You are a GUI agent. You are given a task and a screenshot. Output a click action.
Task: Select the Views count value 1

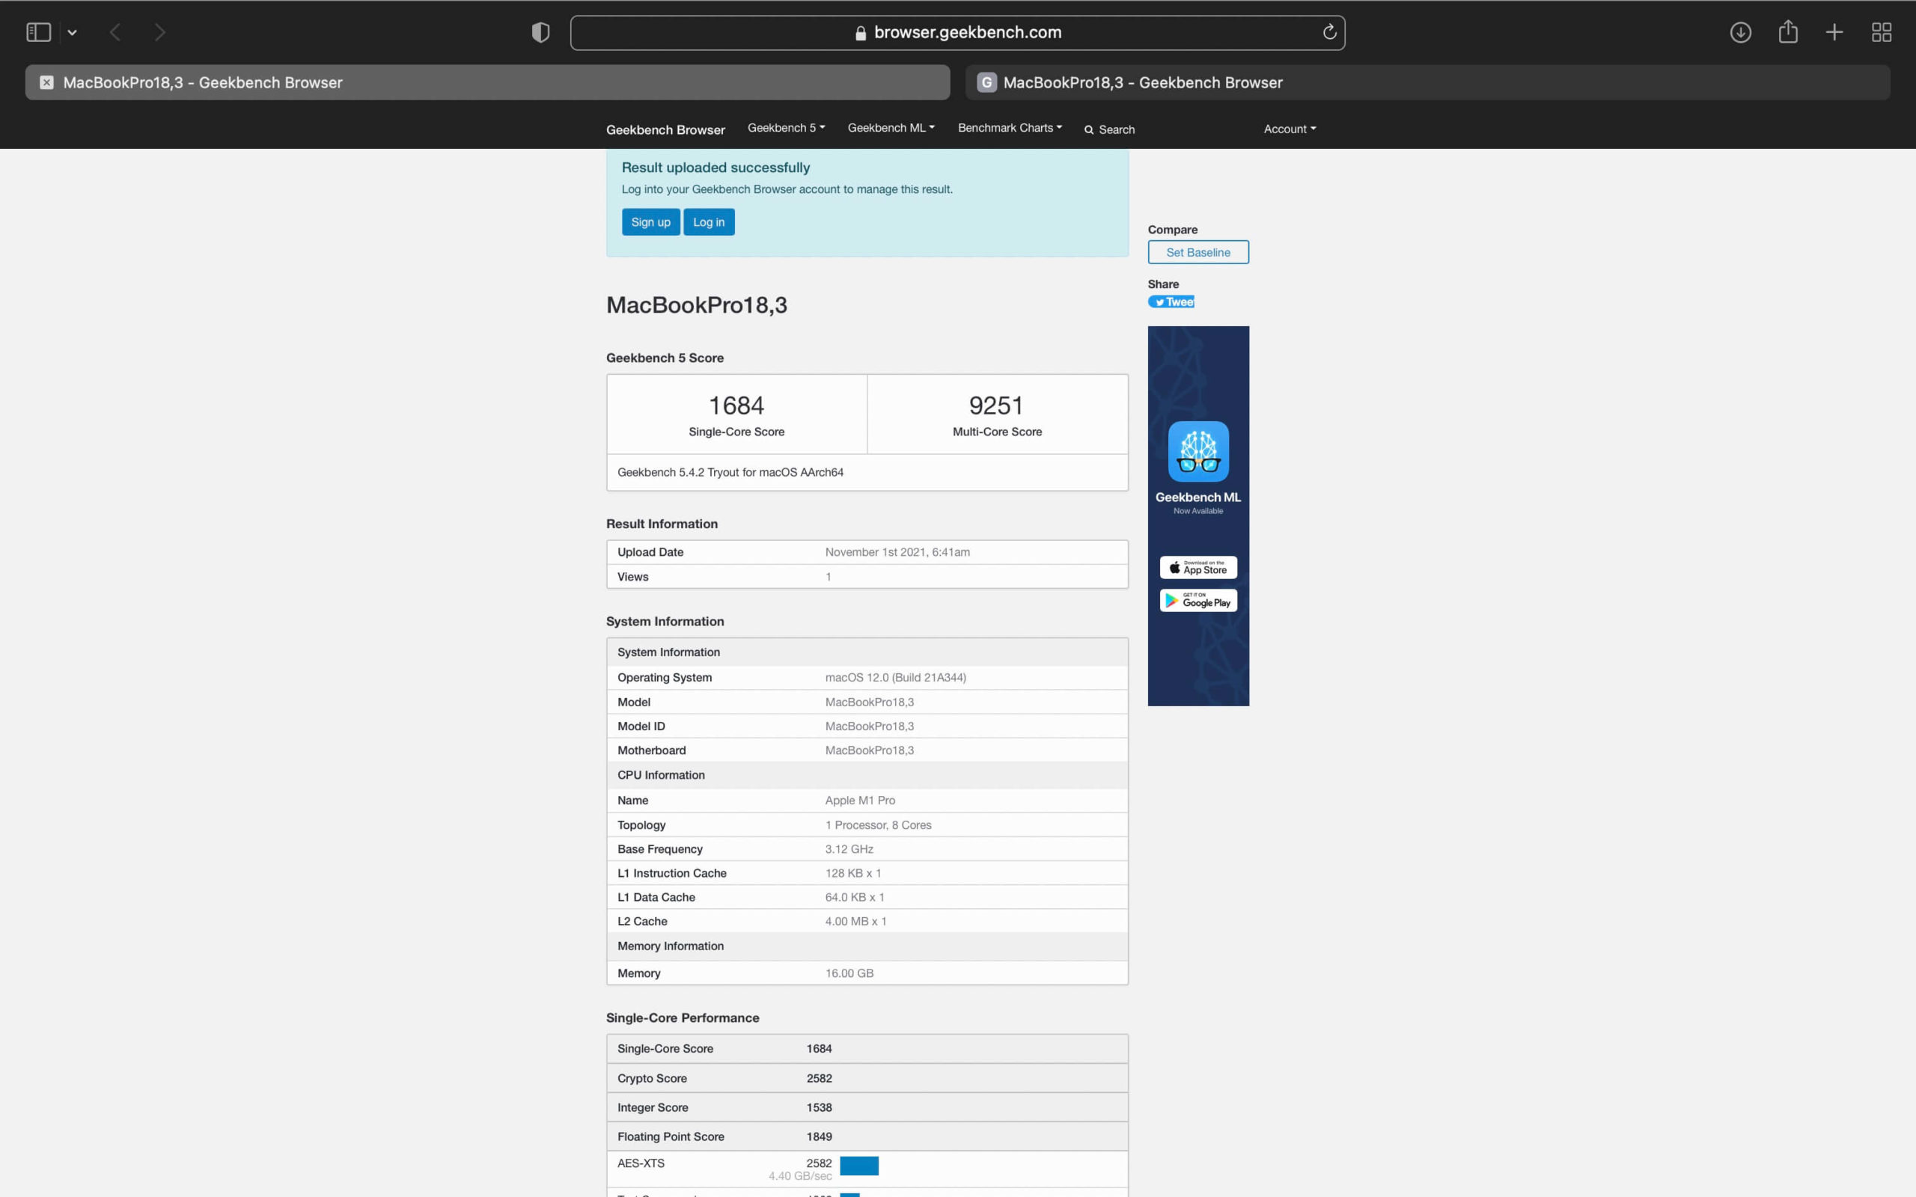click(829, 577)
